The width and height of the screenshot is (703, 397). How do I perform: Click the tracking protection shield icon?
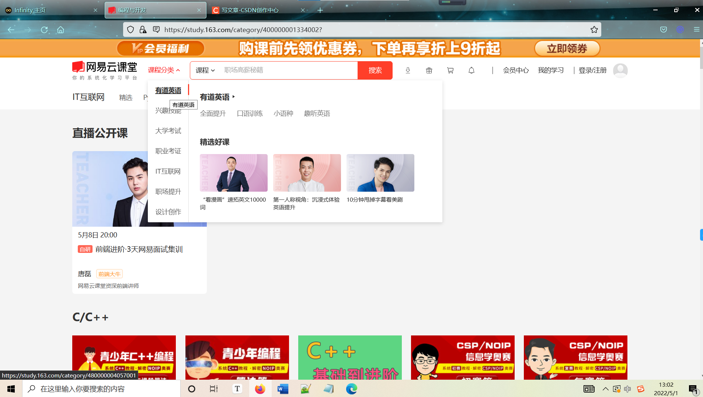(130, 29)
